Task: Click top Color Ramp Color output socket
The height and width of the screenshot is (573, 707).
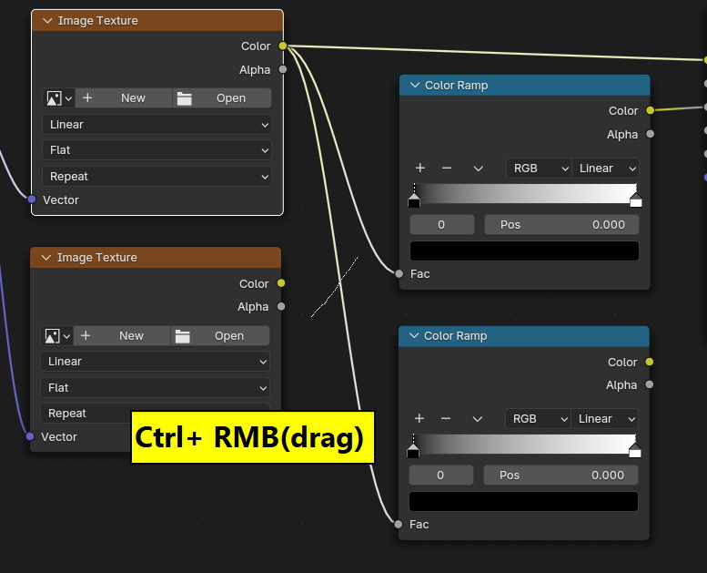Action: (x=651, y=110)
